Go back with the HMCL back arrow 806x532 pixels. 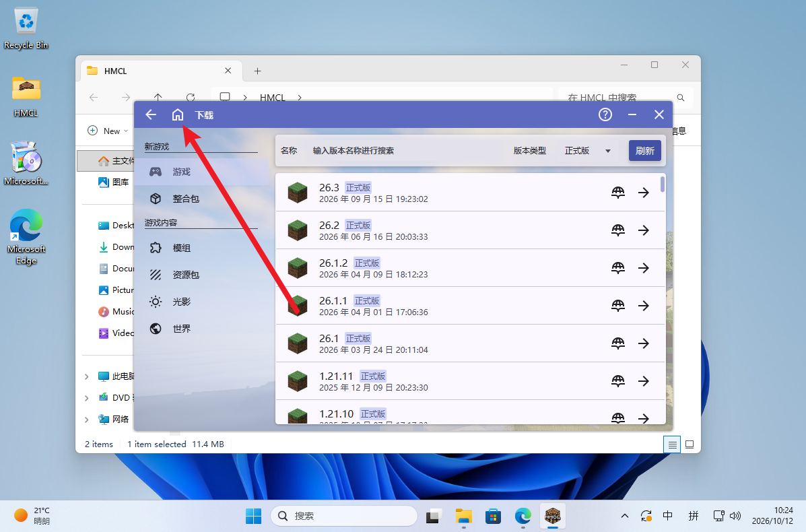pyautogui.click(x=151, y=114)
